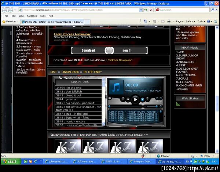
Task: Open the Help menu
Action: (x=51, y=16)
